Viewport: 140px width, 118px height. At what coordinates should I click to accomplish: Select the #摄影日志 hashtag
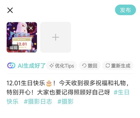[38, 101]
